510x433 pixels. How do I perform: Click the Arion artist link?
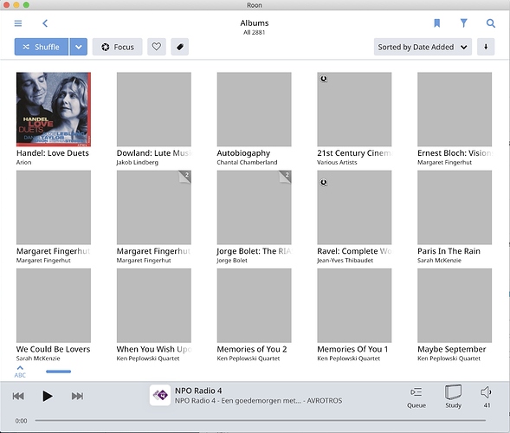[x=23, y=162]
